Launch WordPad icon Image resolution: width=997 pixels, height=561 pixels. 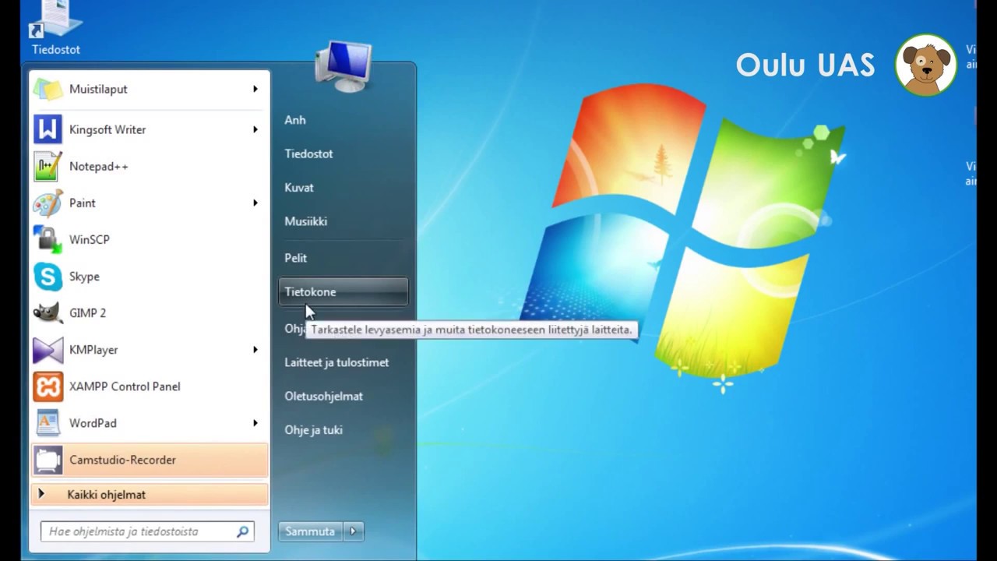point(48,423)
